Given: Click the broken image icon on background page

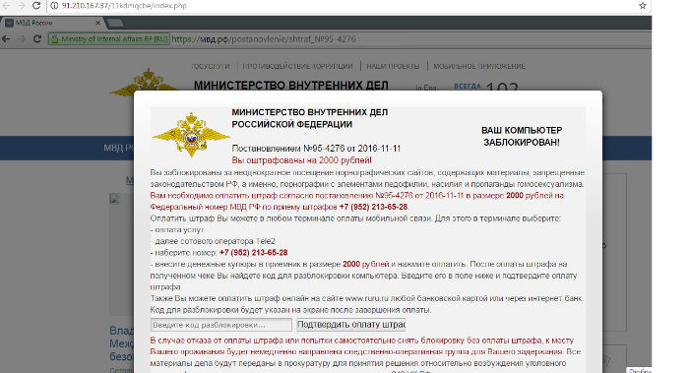Looking at the screenshot, I should click(115, 200).
